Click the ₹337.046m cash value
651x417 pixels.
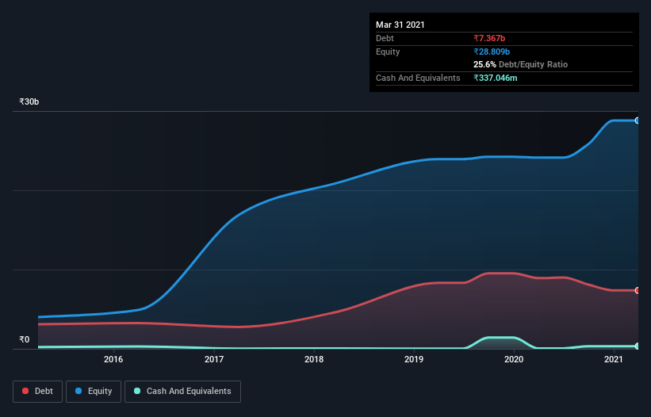point(496,78)
